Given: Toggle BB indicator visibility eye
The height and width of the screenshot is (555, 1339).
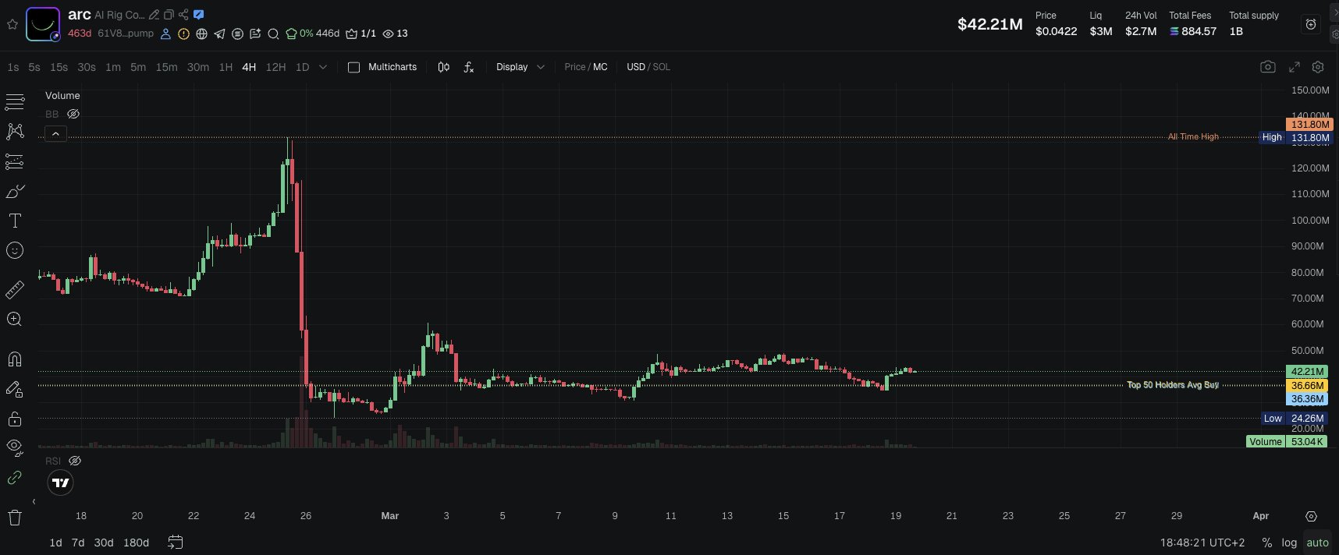Looking at the screenshot, I should [x=73, y=114].
